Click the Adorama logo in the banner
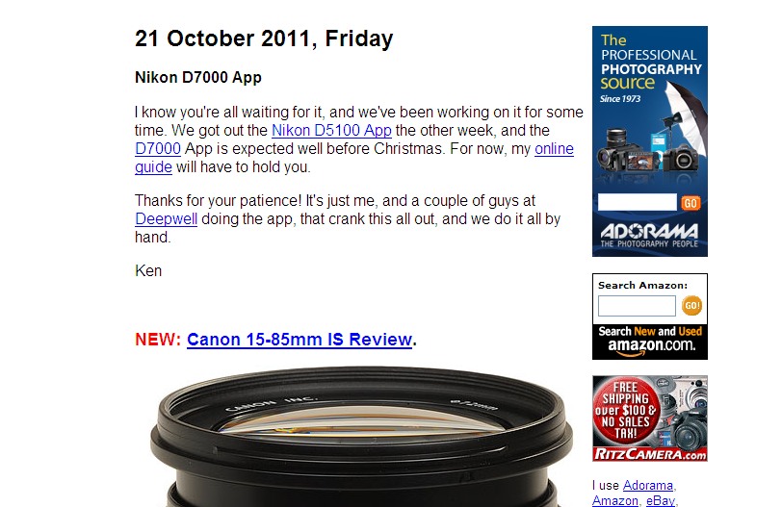 coord(649,235)
